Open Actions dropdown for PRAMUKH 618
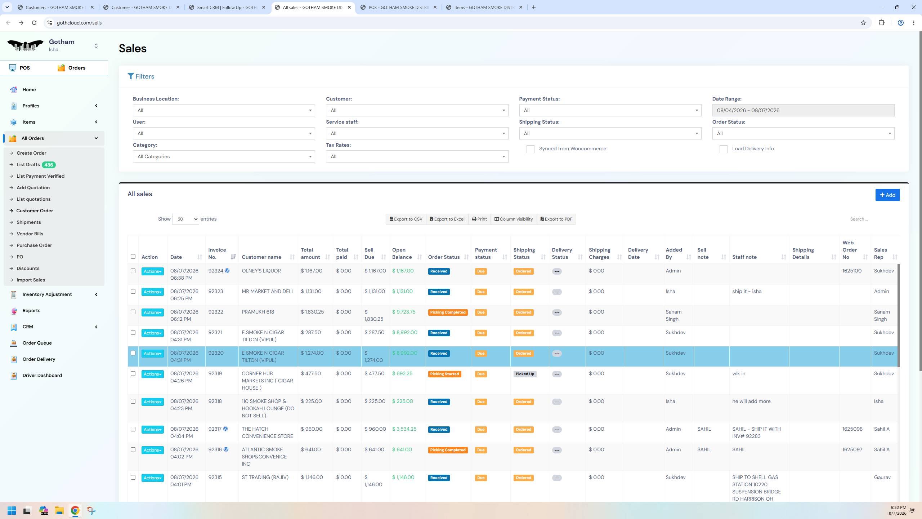This screenshot has height=519, width=922. pyautogui.click(x=152, y=312)
